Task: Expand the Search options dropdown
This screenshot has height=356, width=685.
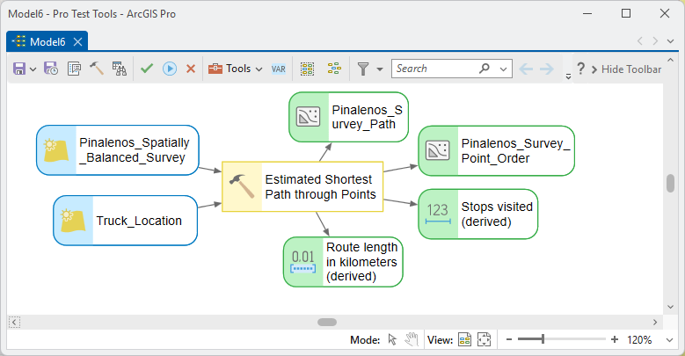Action: pos(503,69)
